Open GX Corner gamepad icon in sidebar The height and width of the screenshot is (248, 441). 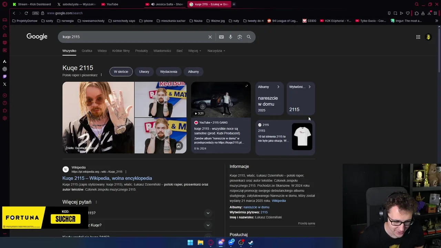(4, 20)
